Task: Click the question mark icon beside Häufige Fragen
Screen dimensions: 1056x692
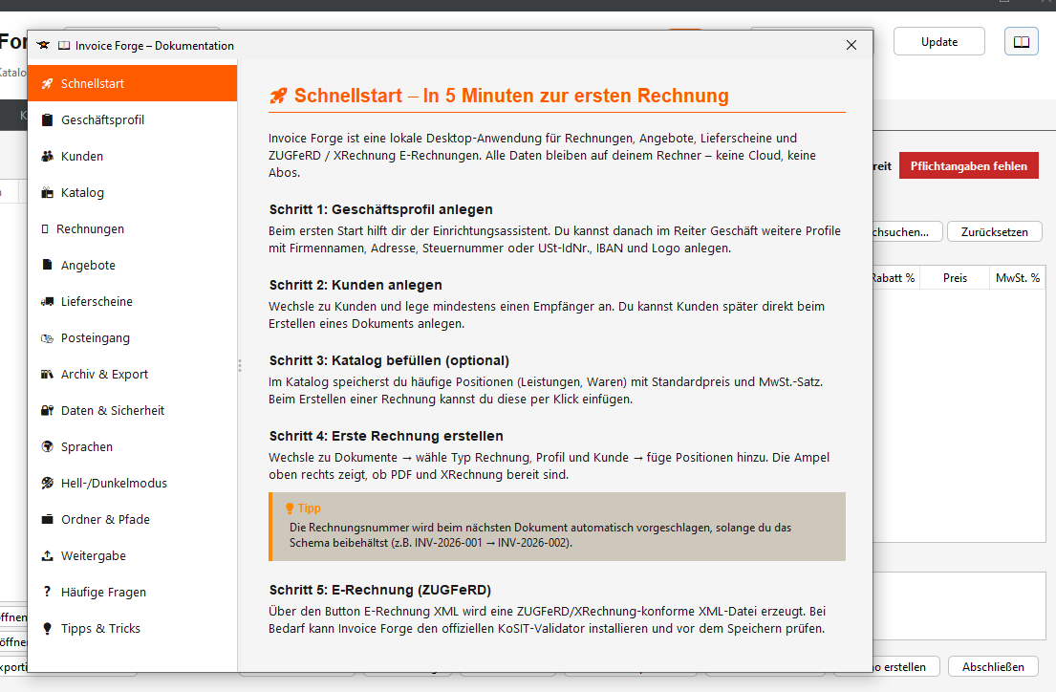Action: [47, 592]
